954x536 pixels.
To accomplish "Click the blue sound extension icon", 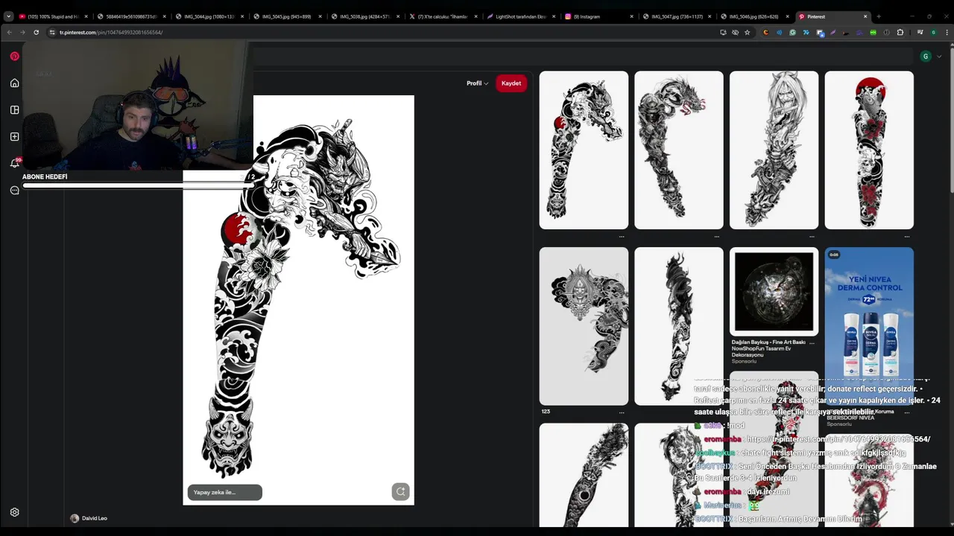I will [x=779, y=32].
